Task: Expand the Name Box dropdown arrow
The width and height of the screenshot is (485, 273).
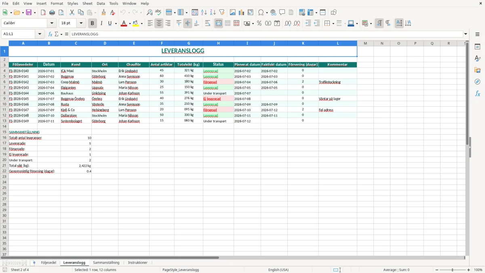Action: click(x=40, y=34)
